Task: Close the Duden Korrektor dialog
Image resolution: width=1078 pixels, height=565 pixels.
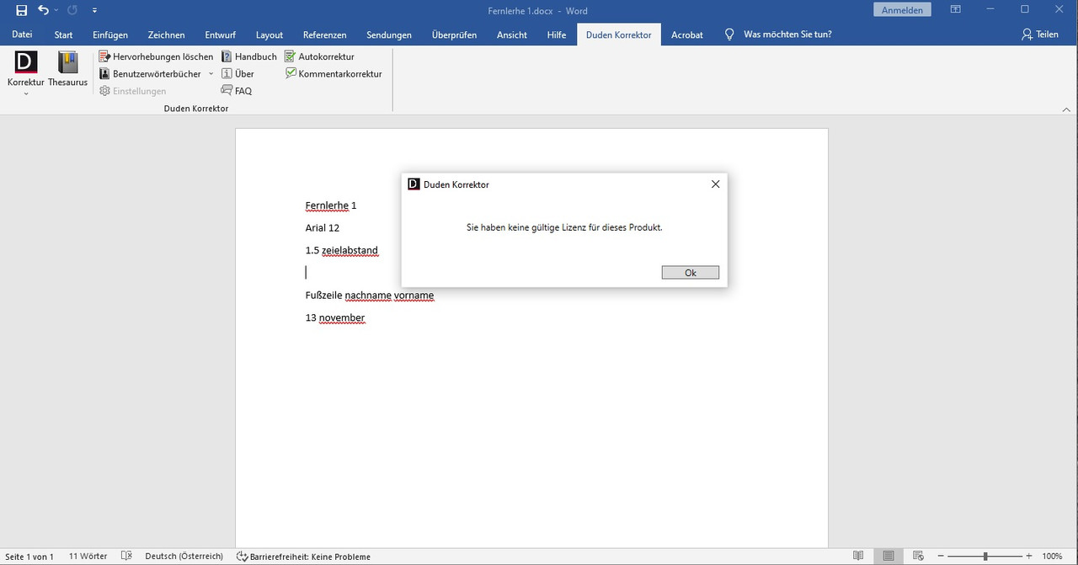Action: pyautogui.click(x=715, y=184)
